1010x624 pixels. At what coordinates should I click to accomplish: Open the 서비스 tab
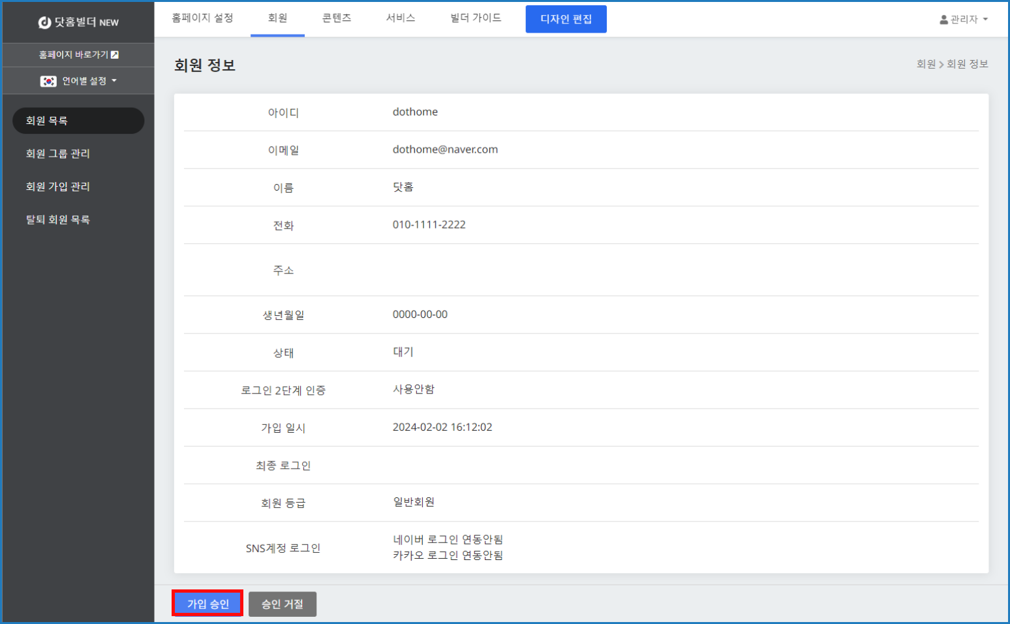pos(401,18)
